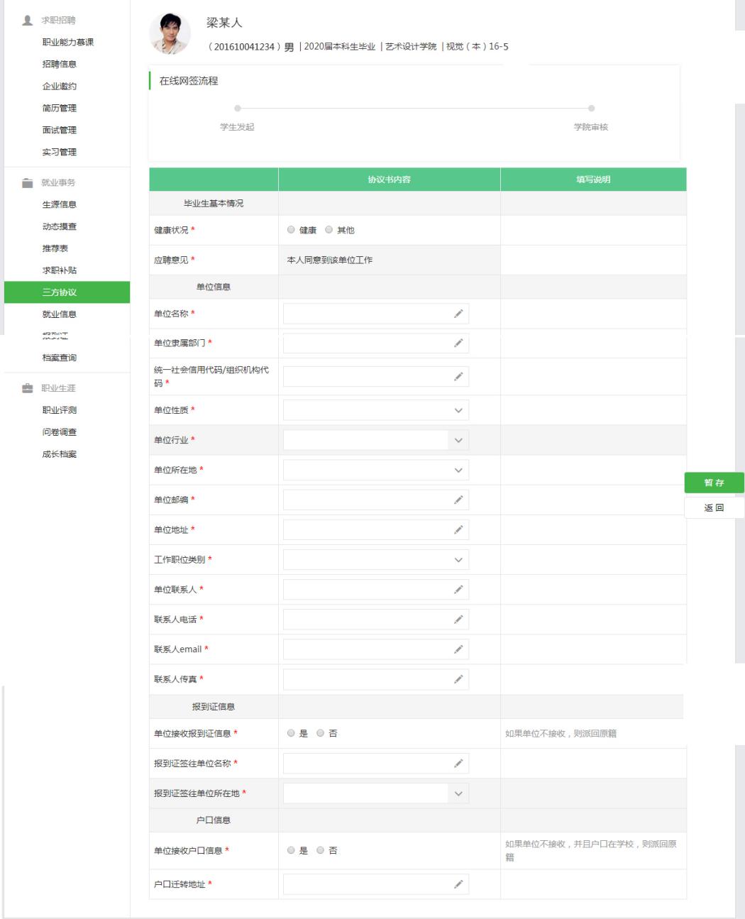Click the student profile photo

click(170, 34)
